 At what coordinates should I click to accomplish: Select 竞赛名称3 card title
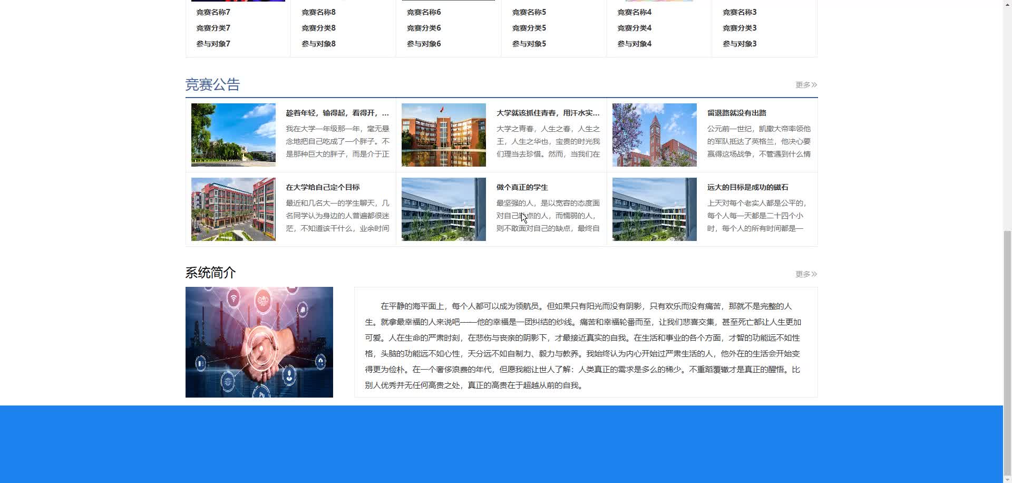click(x=739, y=12)
